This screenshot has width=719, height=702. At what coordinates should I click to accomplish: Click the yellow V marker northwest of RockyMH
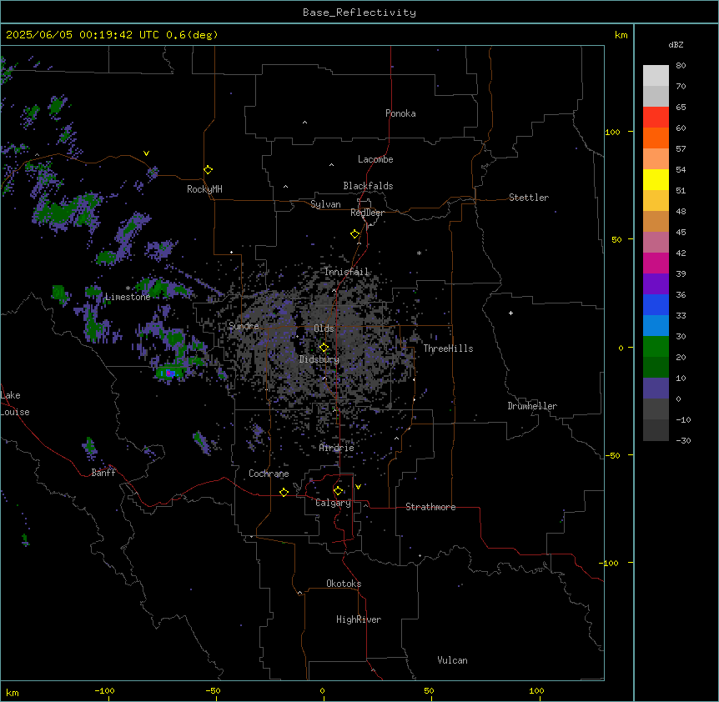click(146, 153)
